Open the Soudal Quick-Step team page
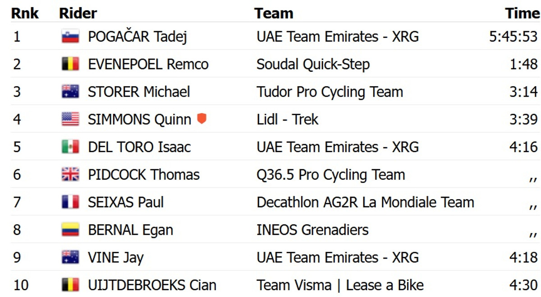The width and height of the screenshot is (541, 297). [313, 64]
